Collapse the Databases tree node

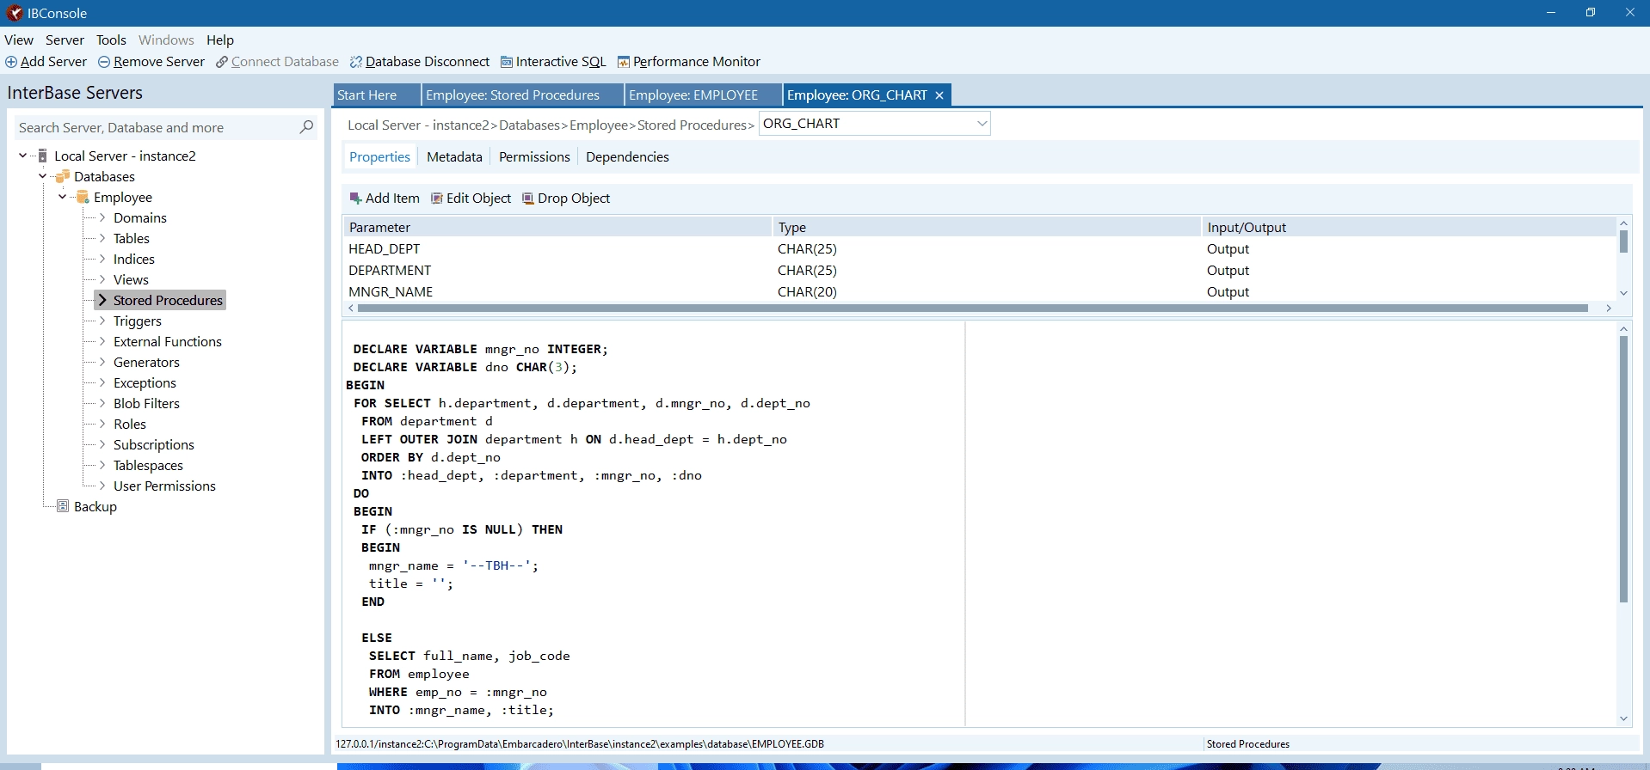point(42,176)
